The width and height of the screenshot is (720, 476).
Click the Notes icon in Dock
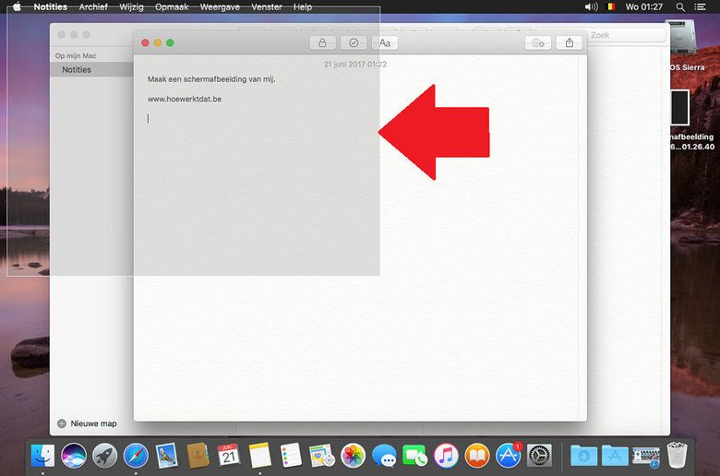[260, 456]
